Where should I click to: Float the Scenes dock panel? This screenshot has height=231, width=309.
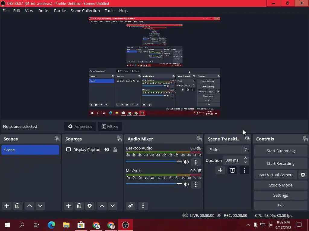[x=57, y=139]
